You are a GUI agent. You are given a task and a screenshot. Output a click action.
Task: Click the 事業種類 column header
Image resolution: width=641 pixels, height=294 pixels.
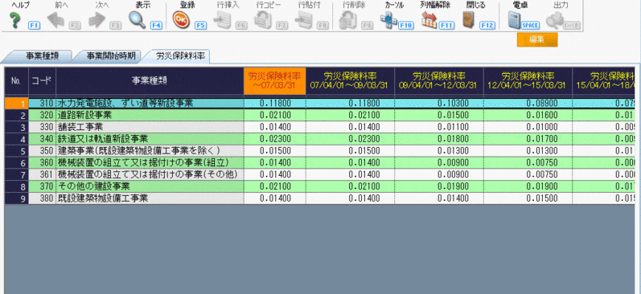pos(150,81)
